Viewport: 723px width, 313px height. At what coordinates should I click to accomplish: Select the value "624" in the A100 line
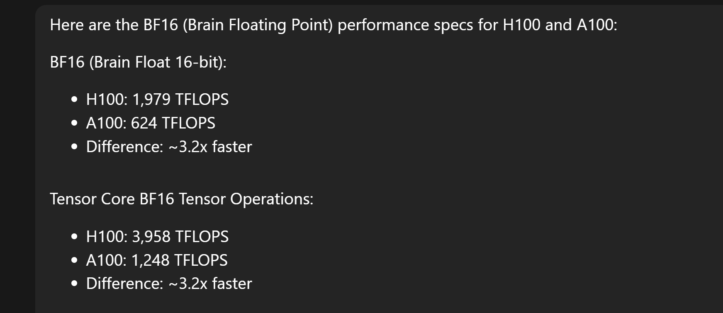click(x=144, y=124)
